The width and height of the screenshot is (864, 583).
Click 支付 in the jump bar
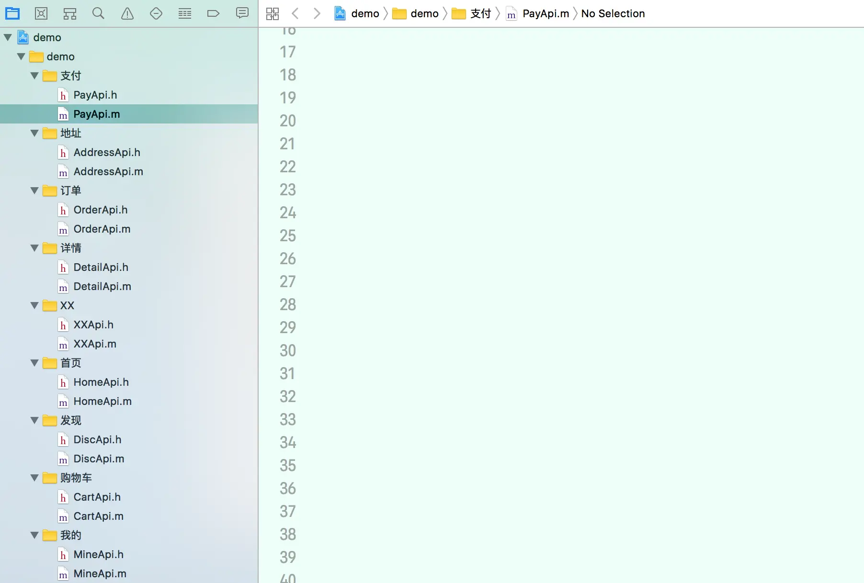[x=472, y=13]
